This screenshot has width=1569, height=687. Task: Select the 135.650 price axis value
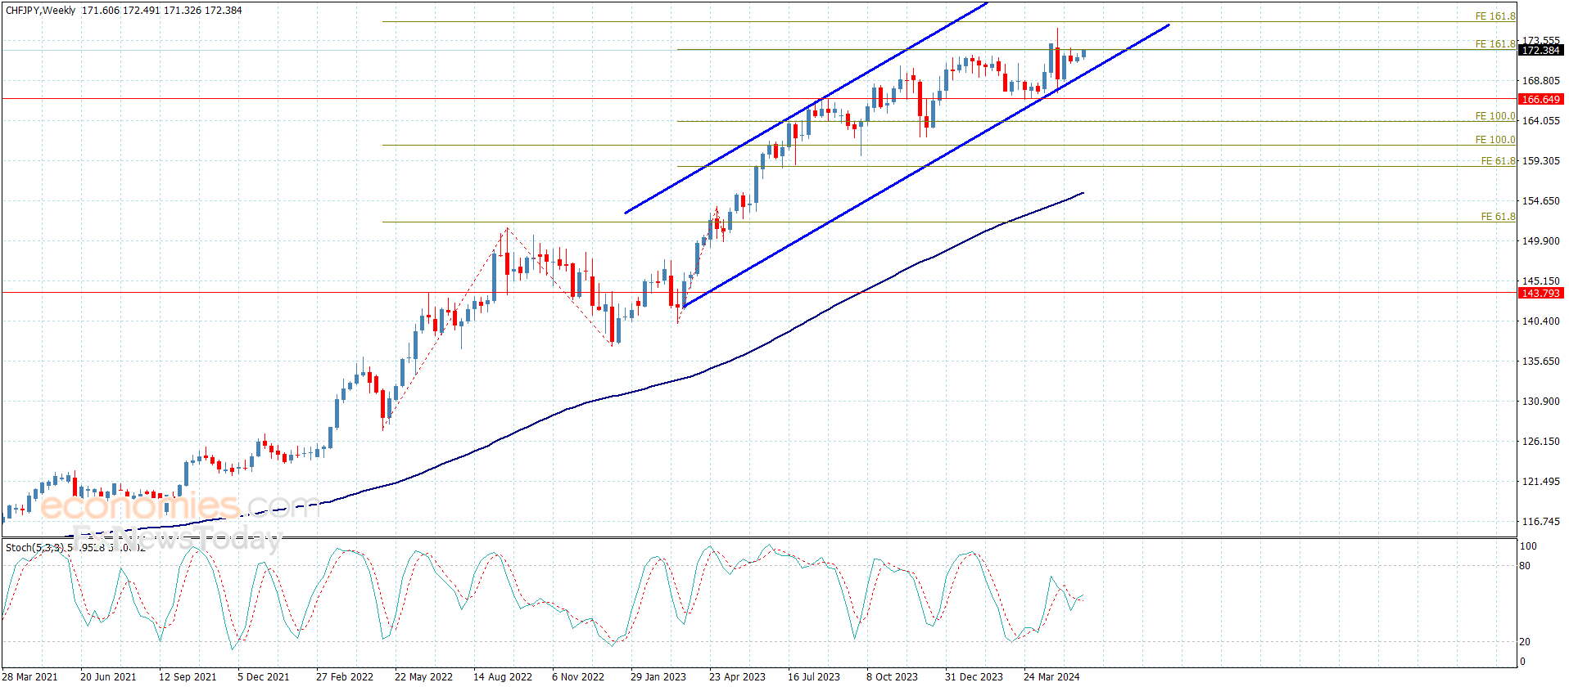[x=1540, y=361]
